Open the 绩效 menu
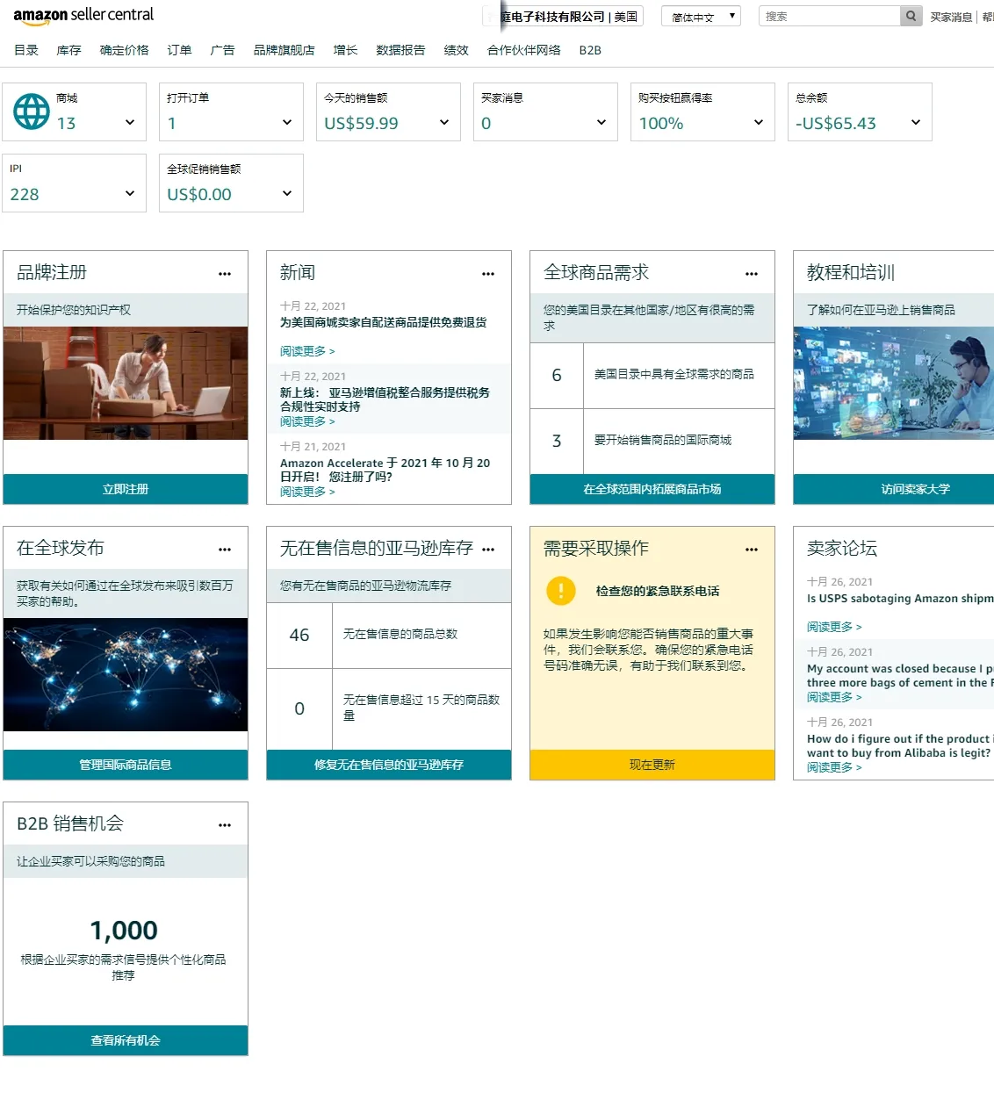The height and width of the screenshot is (1100, 994). click(457, 50)
